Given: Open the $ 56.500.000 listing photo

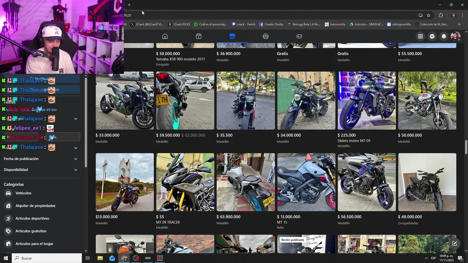Looking at the screenshot, I should (x=367, y=182).
